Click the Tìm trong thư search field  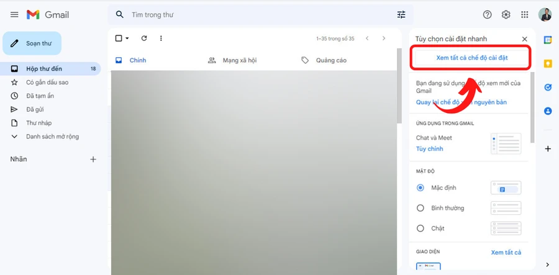click(x=260, y=15)
